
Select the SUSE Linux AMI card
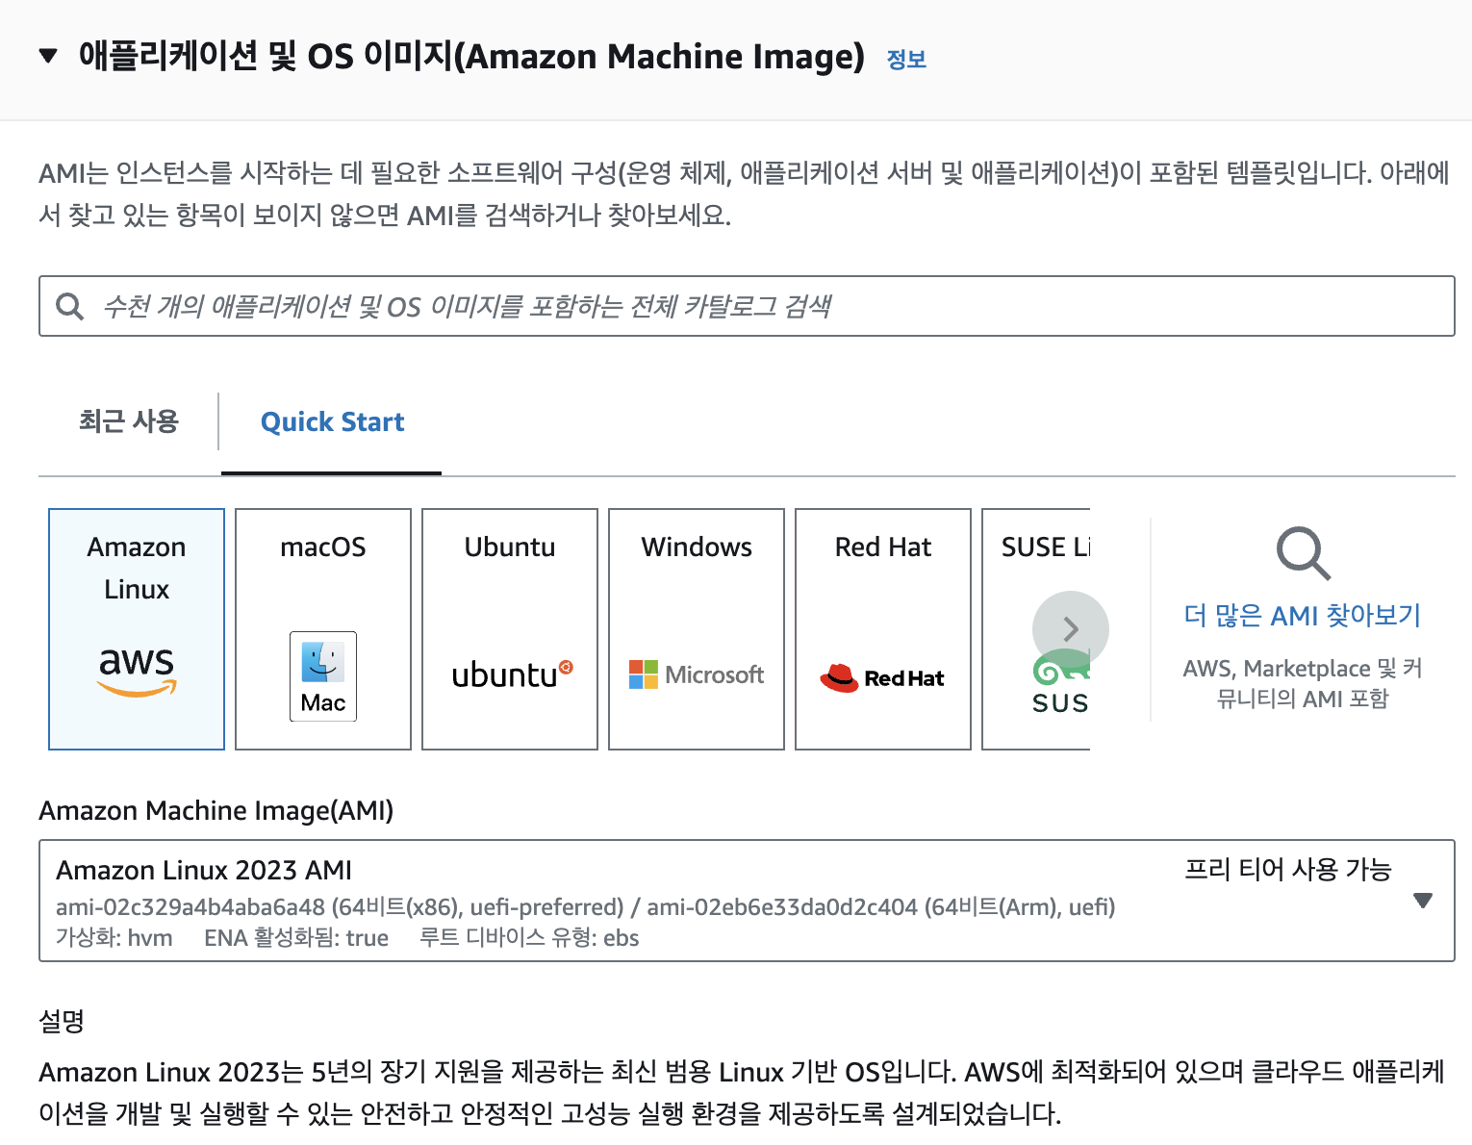(x=1036, y=629)
